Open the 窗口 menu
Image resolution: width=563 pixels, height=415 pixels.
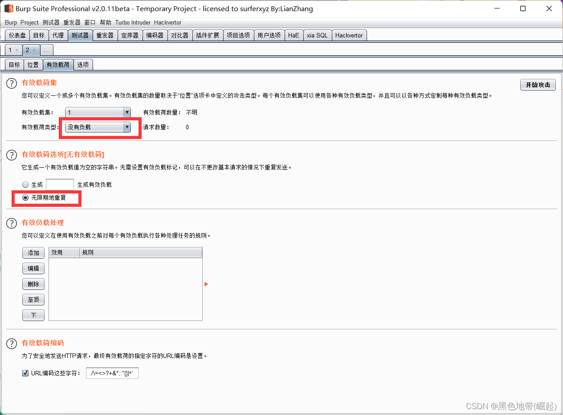pos(90,22)
